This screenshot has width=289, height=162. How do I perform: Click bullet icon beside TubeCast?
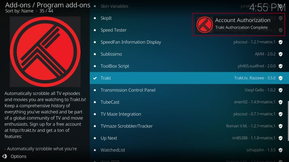(x=95, y=102)
